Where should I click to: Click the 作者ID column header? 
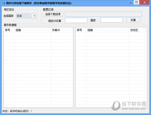[x=62, y=30]
